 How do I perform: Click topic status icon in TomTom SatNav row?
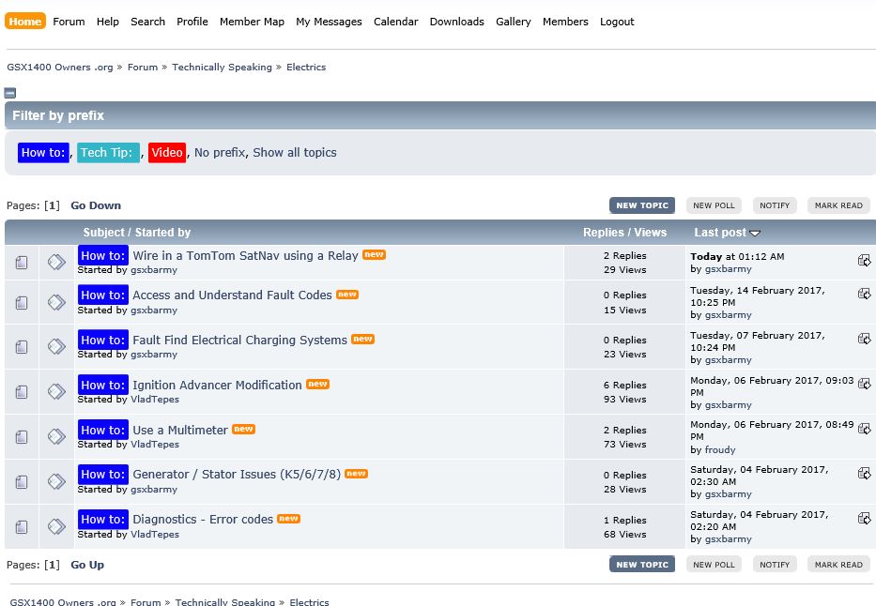pos(22,263)
